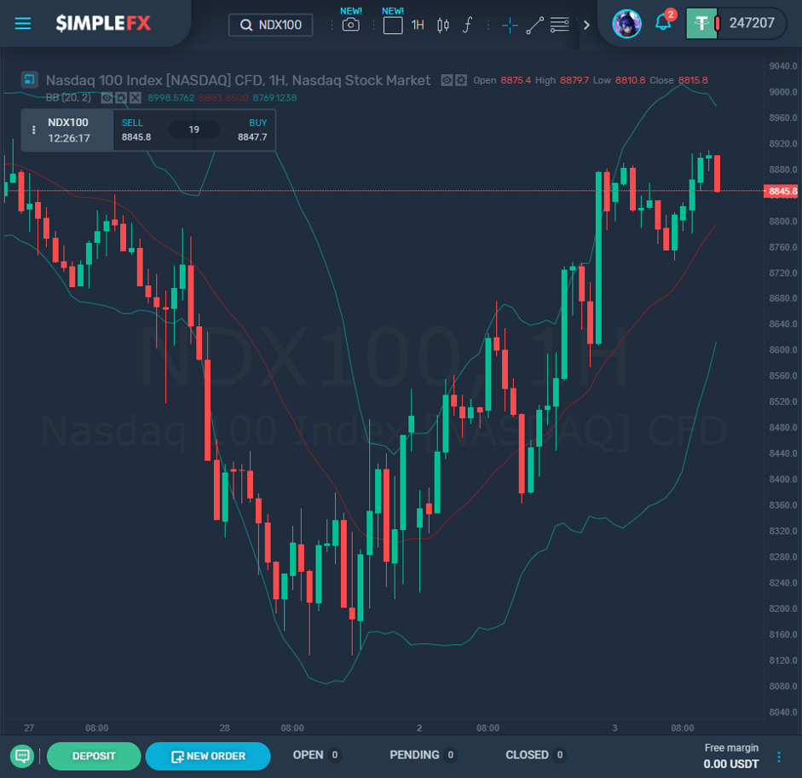Image resolution: width=802 pixels, height=778 pixels.
Task: Click the NEW ORDER button
Action: 208,756
